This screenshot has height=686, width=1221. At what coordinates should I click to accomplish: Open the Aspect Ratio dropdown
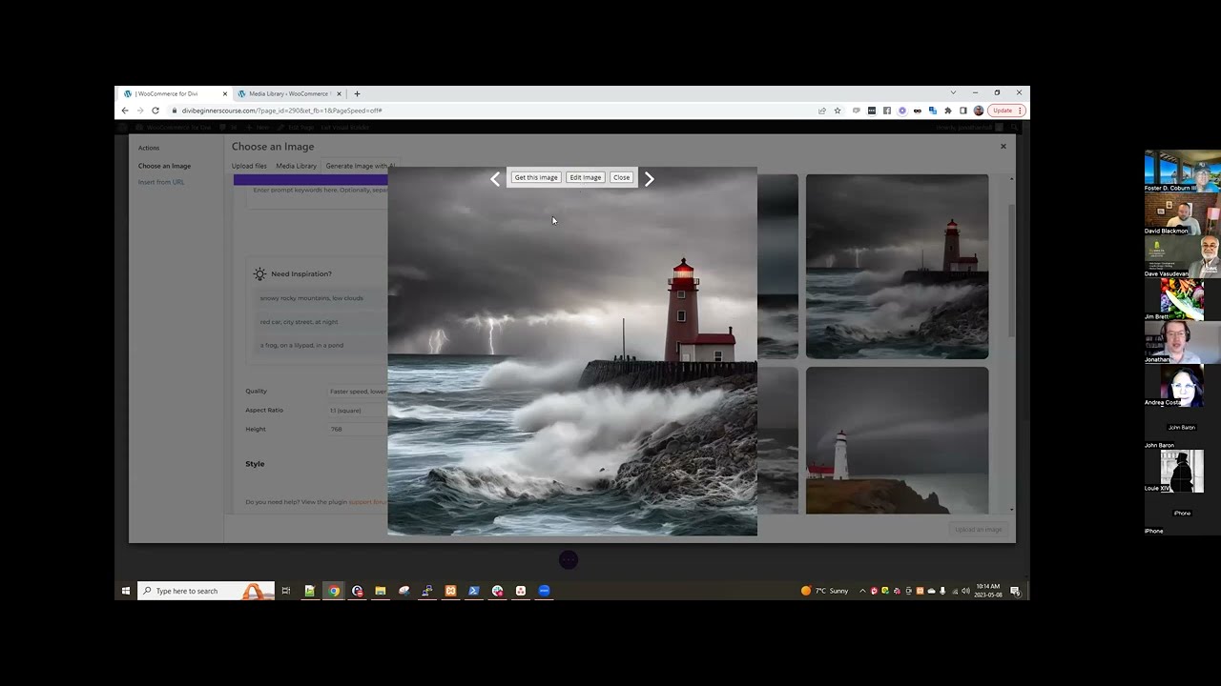click(358, 411)
